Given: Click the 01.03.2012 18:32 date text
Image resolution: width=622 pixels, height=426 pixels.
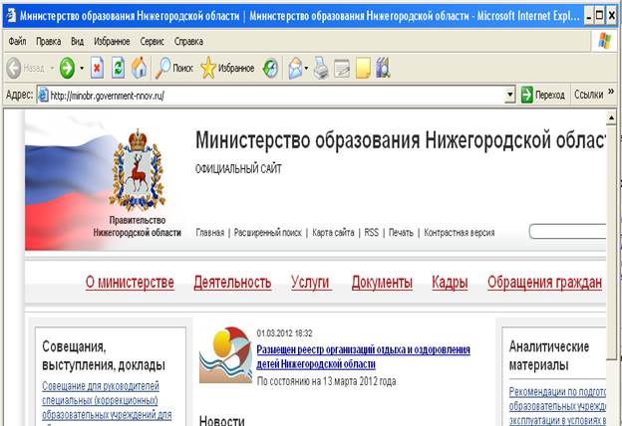Looking at the screenshot, I should pos(284,333).
